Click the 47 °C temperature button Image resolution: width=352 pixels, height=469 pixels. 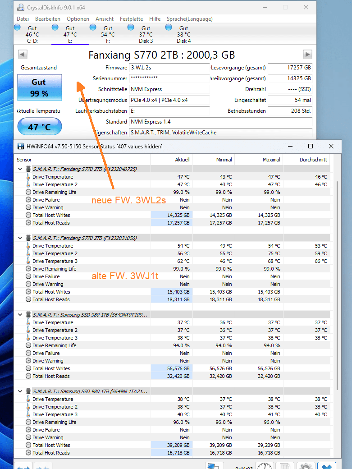[40, 127]
